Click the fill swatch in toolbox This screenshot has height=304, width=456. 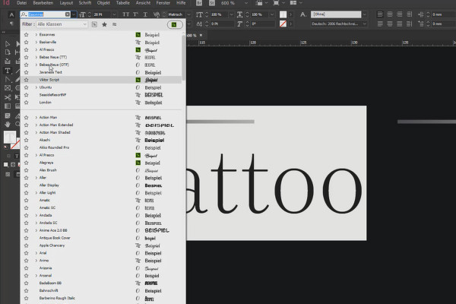pyautogui.click(x=10, y=137)
